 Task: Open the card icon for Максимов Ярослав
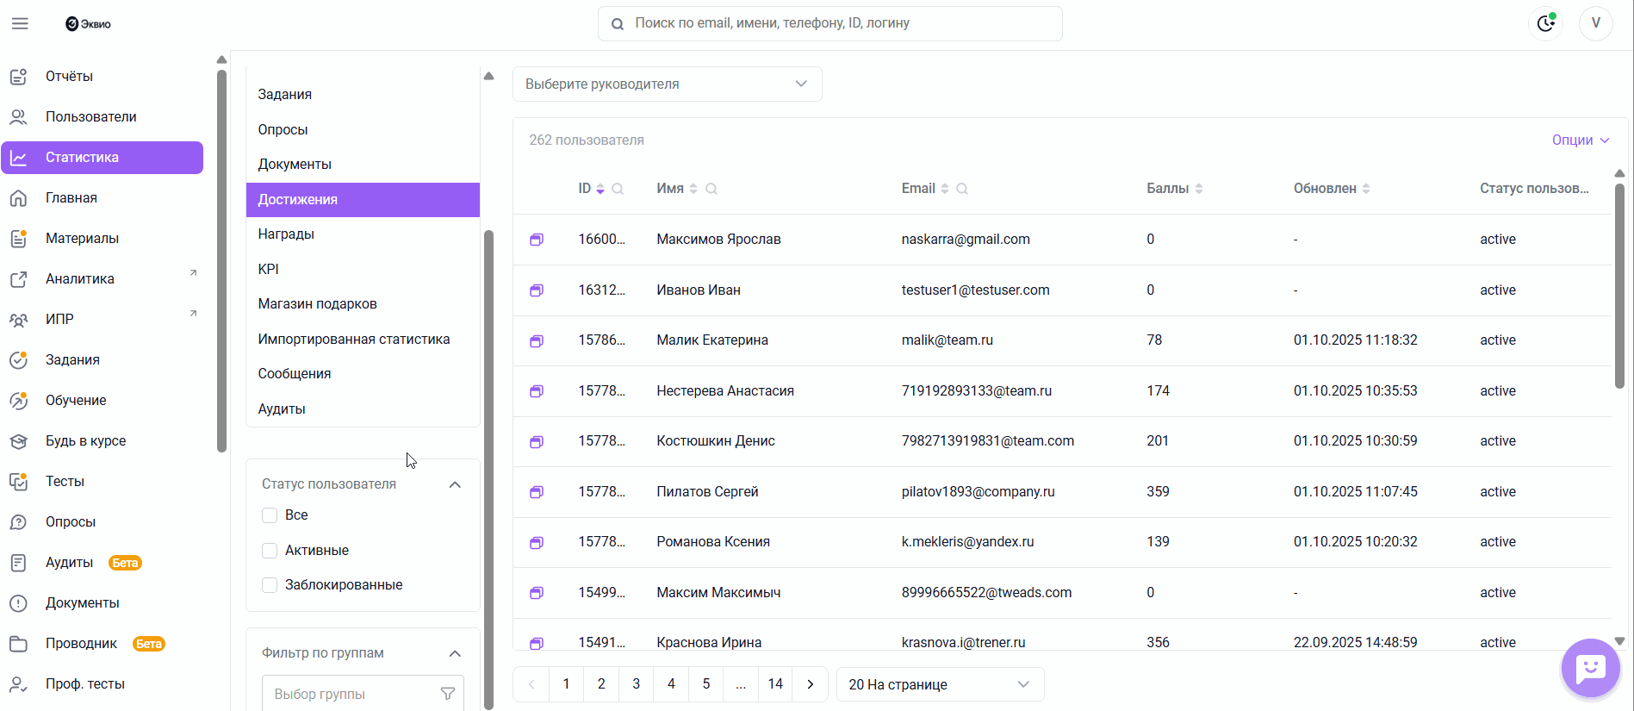pos(537,240)
